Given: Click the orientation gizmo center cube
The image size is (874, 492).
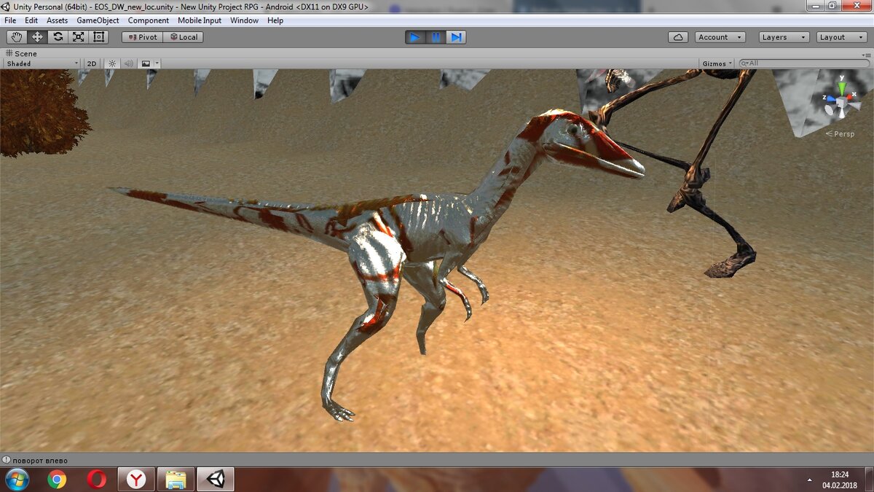Looking at the screenshot, I should click(842, 104).
